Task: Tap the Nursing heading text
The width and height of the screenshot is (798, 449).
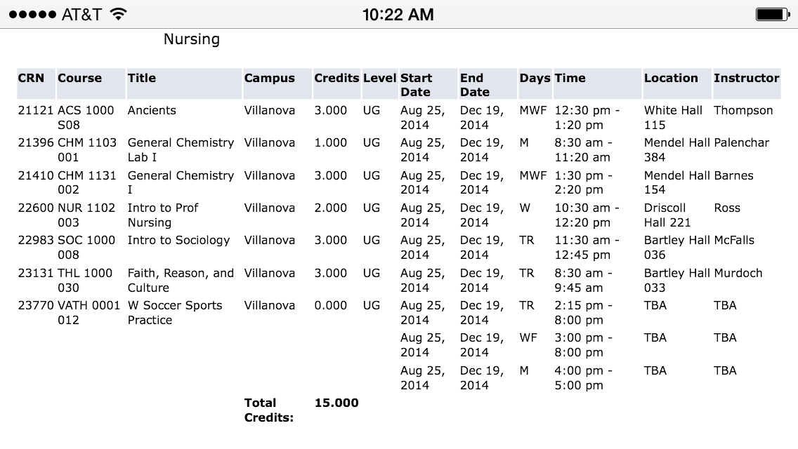Action: click(192, 39)
